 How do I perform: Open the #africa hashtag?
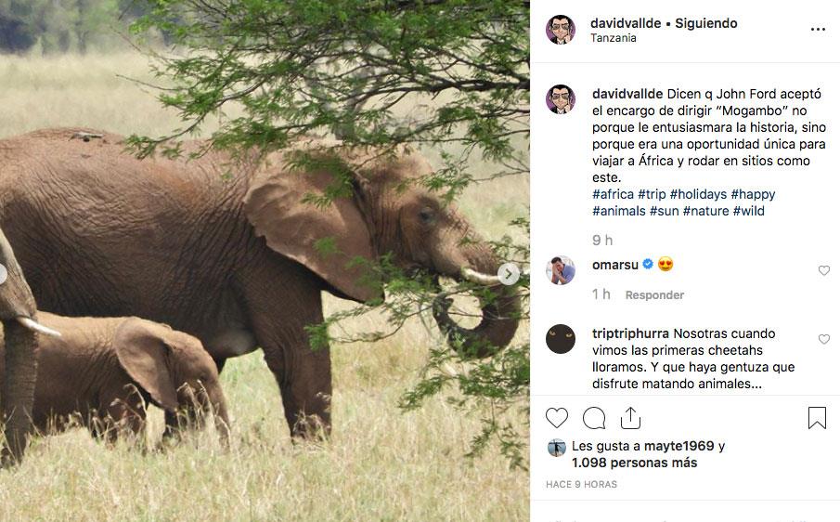coord(613,194)
